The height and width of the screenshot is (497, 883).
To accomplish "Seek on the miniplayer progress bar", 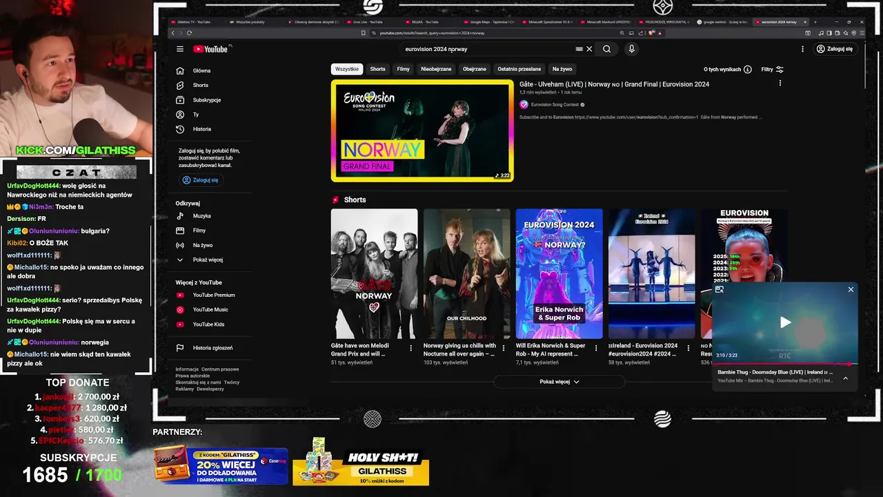I will tap(785, 364).
